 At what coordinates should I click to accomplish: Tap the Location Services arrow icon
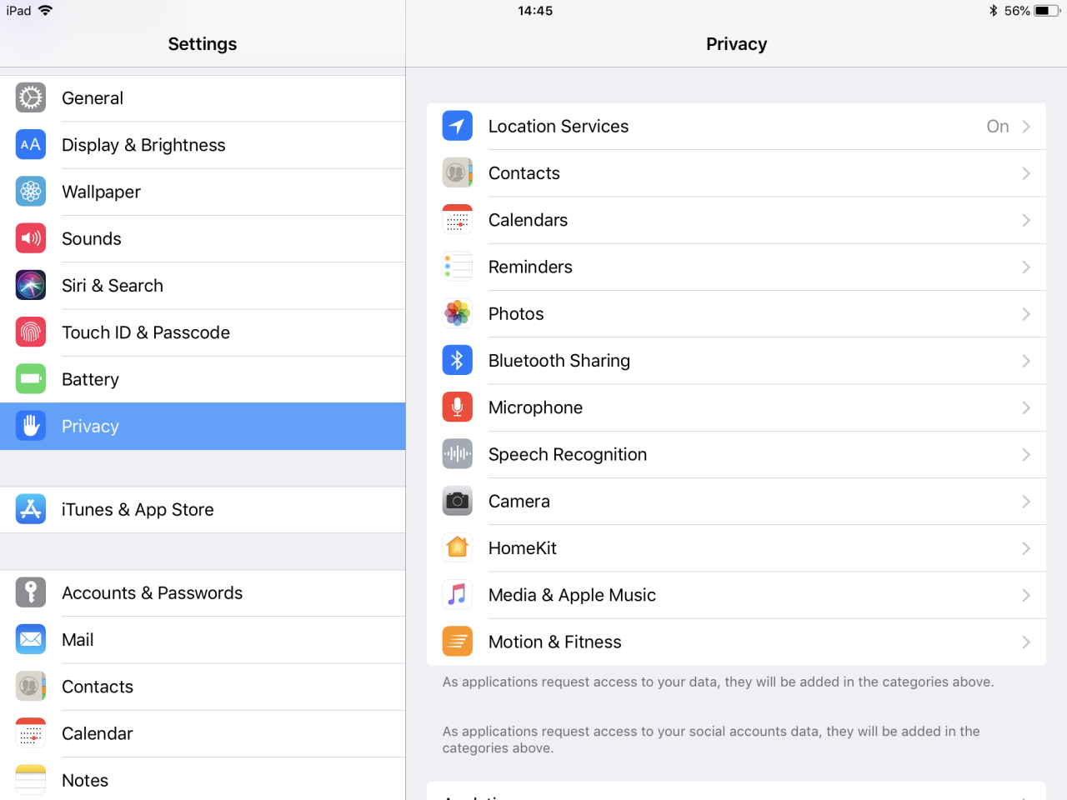coord(457,127)
